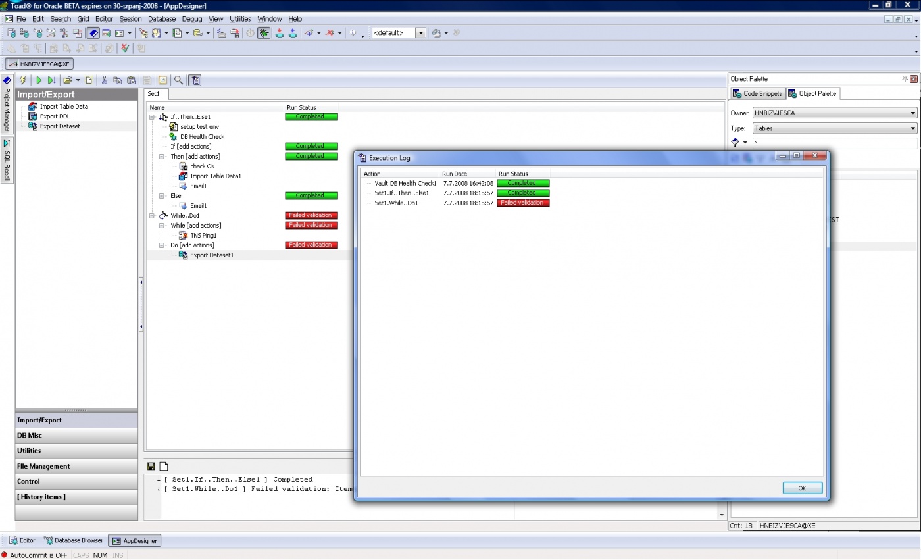This screenshot has height=560, width=921.
Task: Open the Database menu
Action: 161,19
